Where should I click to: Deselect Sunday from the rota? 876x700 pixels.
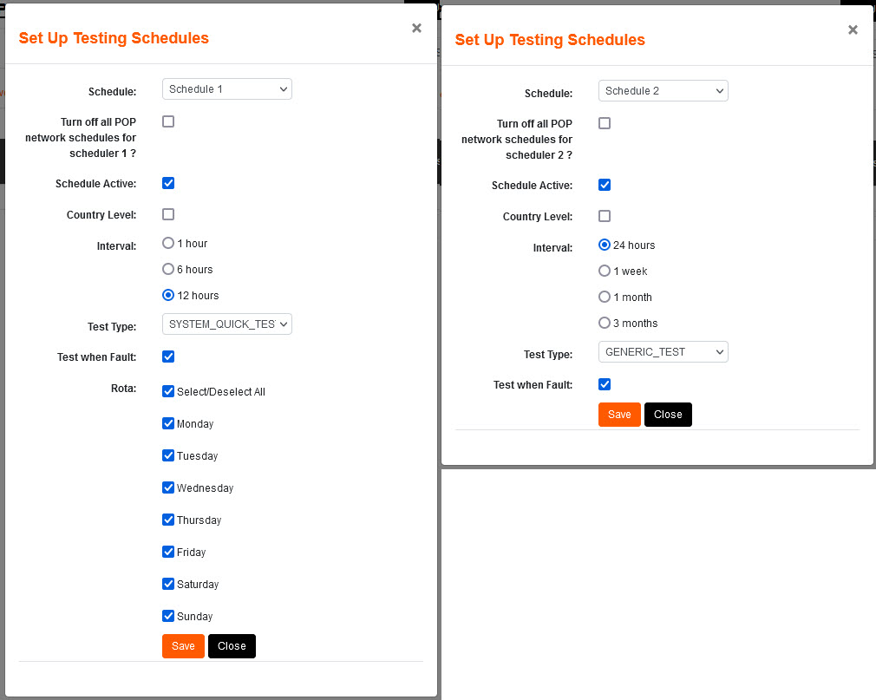tap(168, 617)
